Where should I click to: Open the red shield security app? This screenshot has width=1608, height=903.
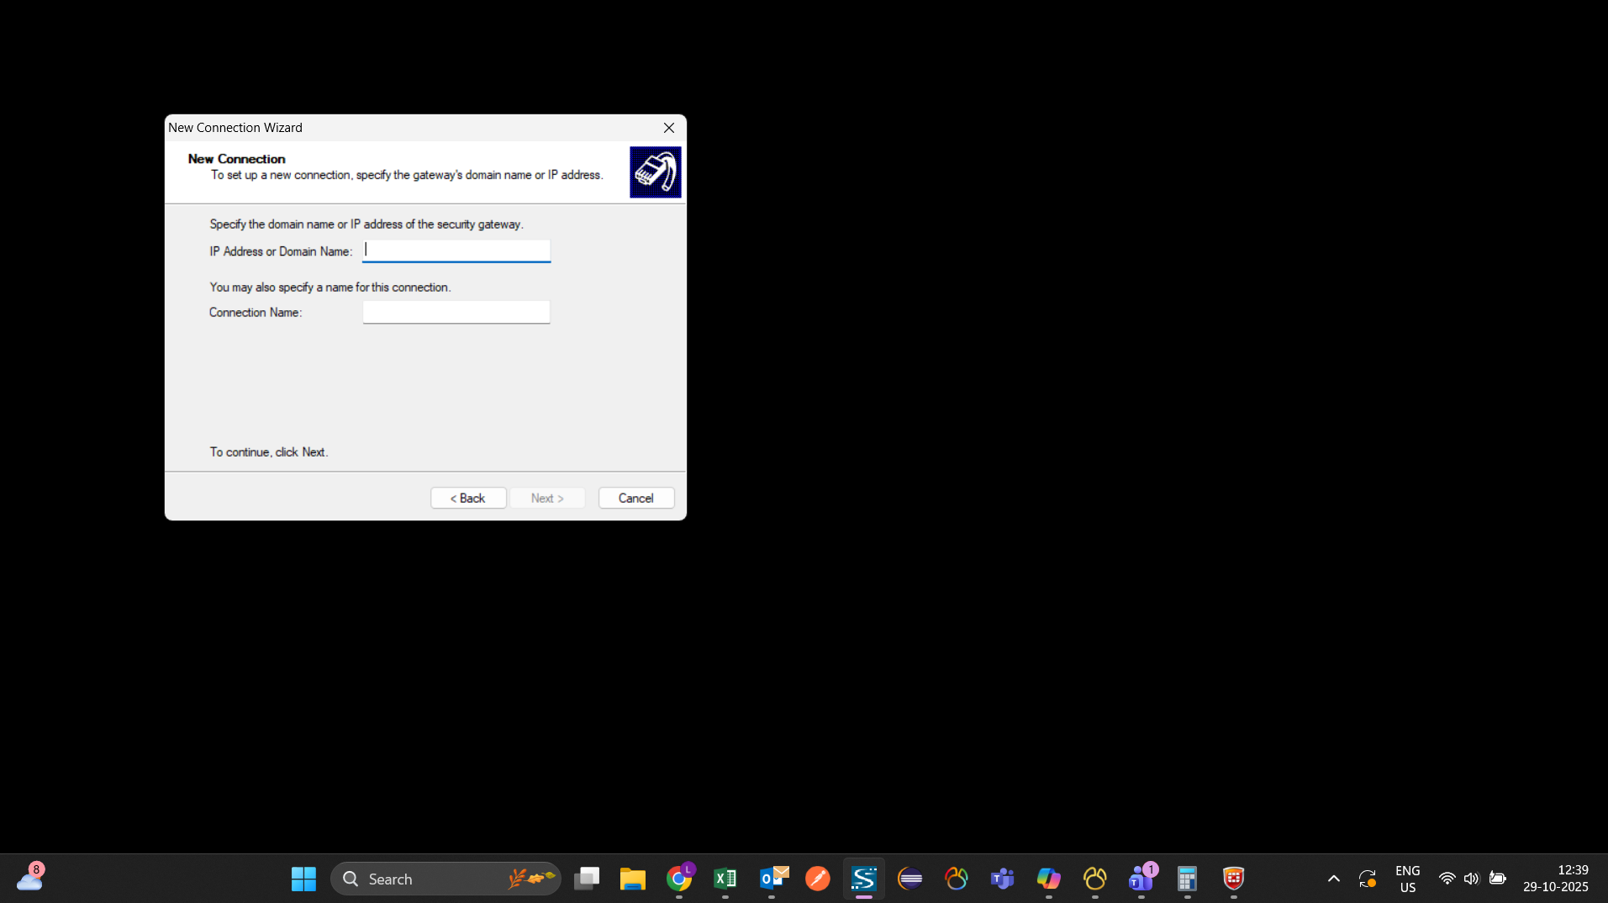pyautogui.click(x=1234, y=879)
